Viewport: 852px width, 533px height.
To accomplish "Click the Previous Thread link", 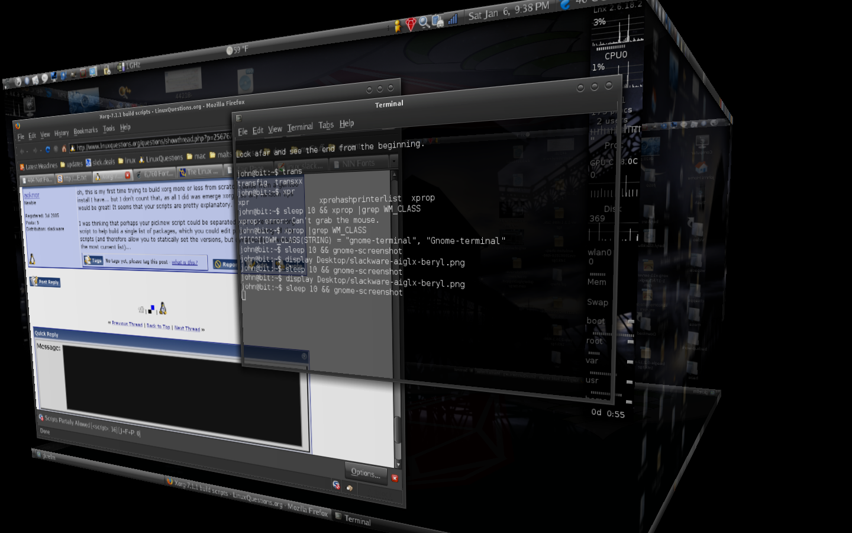I will click(x=127, y=324).
